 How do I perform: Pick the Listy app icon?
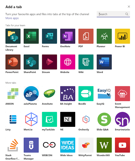(13, 119)
